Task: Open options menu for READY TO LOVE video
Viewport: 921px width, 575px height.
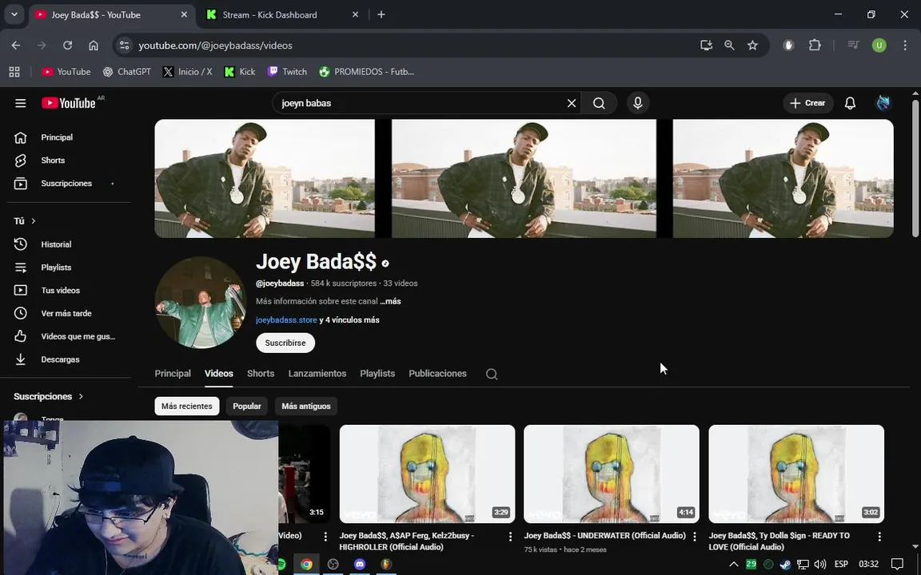Action: pos(879,537)
